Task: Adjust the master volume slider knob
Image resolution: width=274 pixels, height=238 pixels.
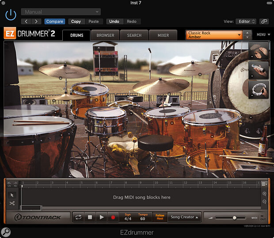Action: coord(235,218)
